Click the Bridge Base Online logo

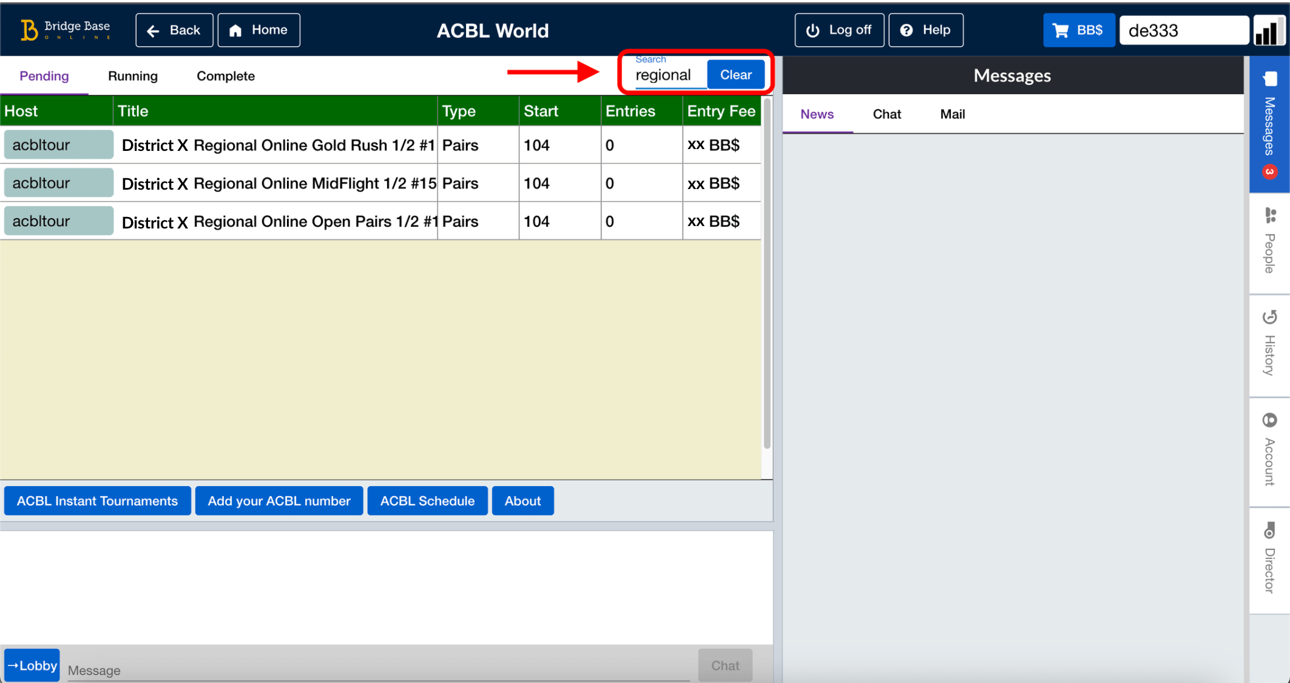tap(65, 30)
